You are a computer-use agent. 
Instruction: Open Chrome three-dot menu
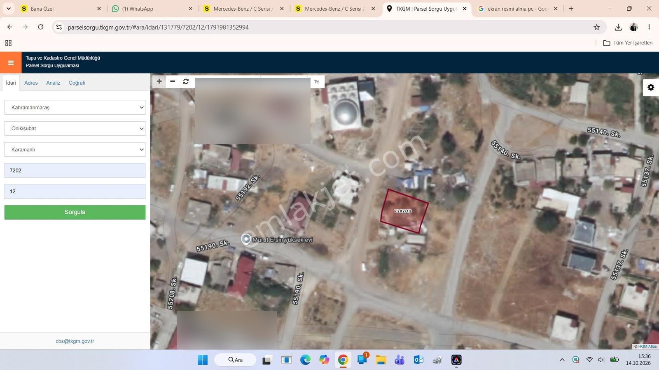pos(649,27)
